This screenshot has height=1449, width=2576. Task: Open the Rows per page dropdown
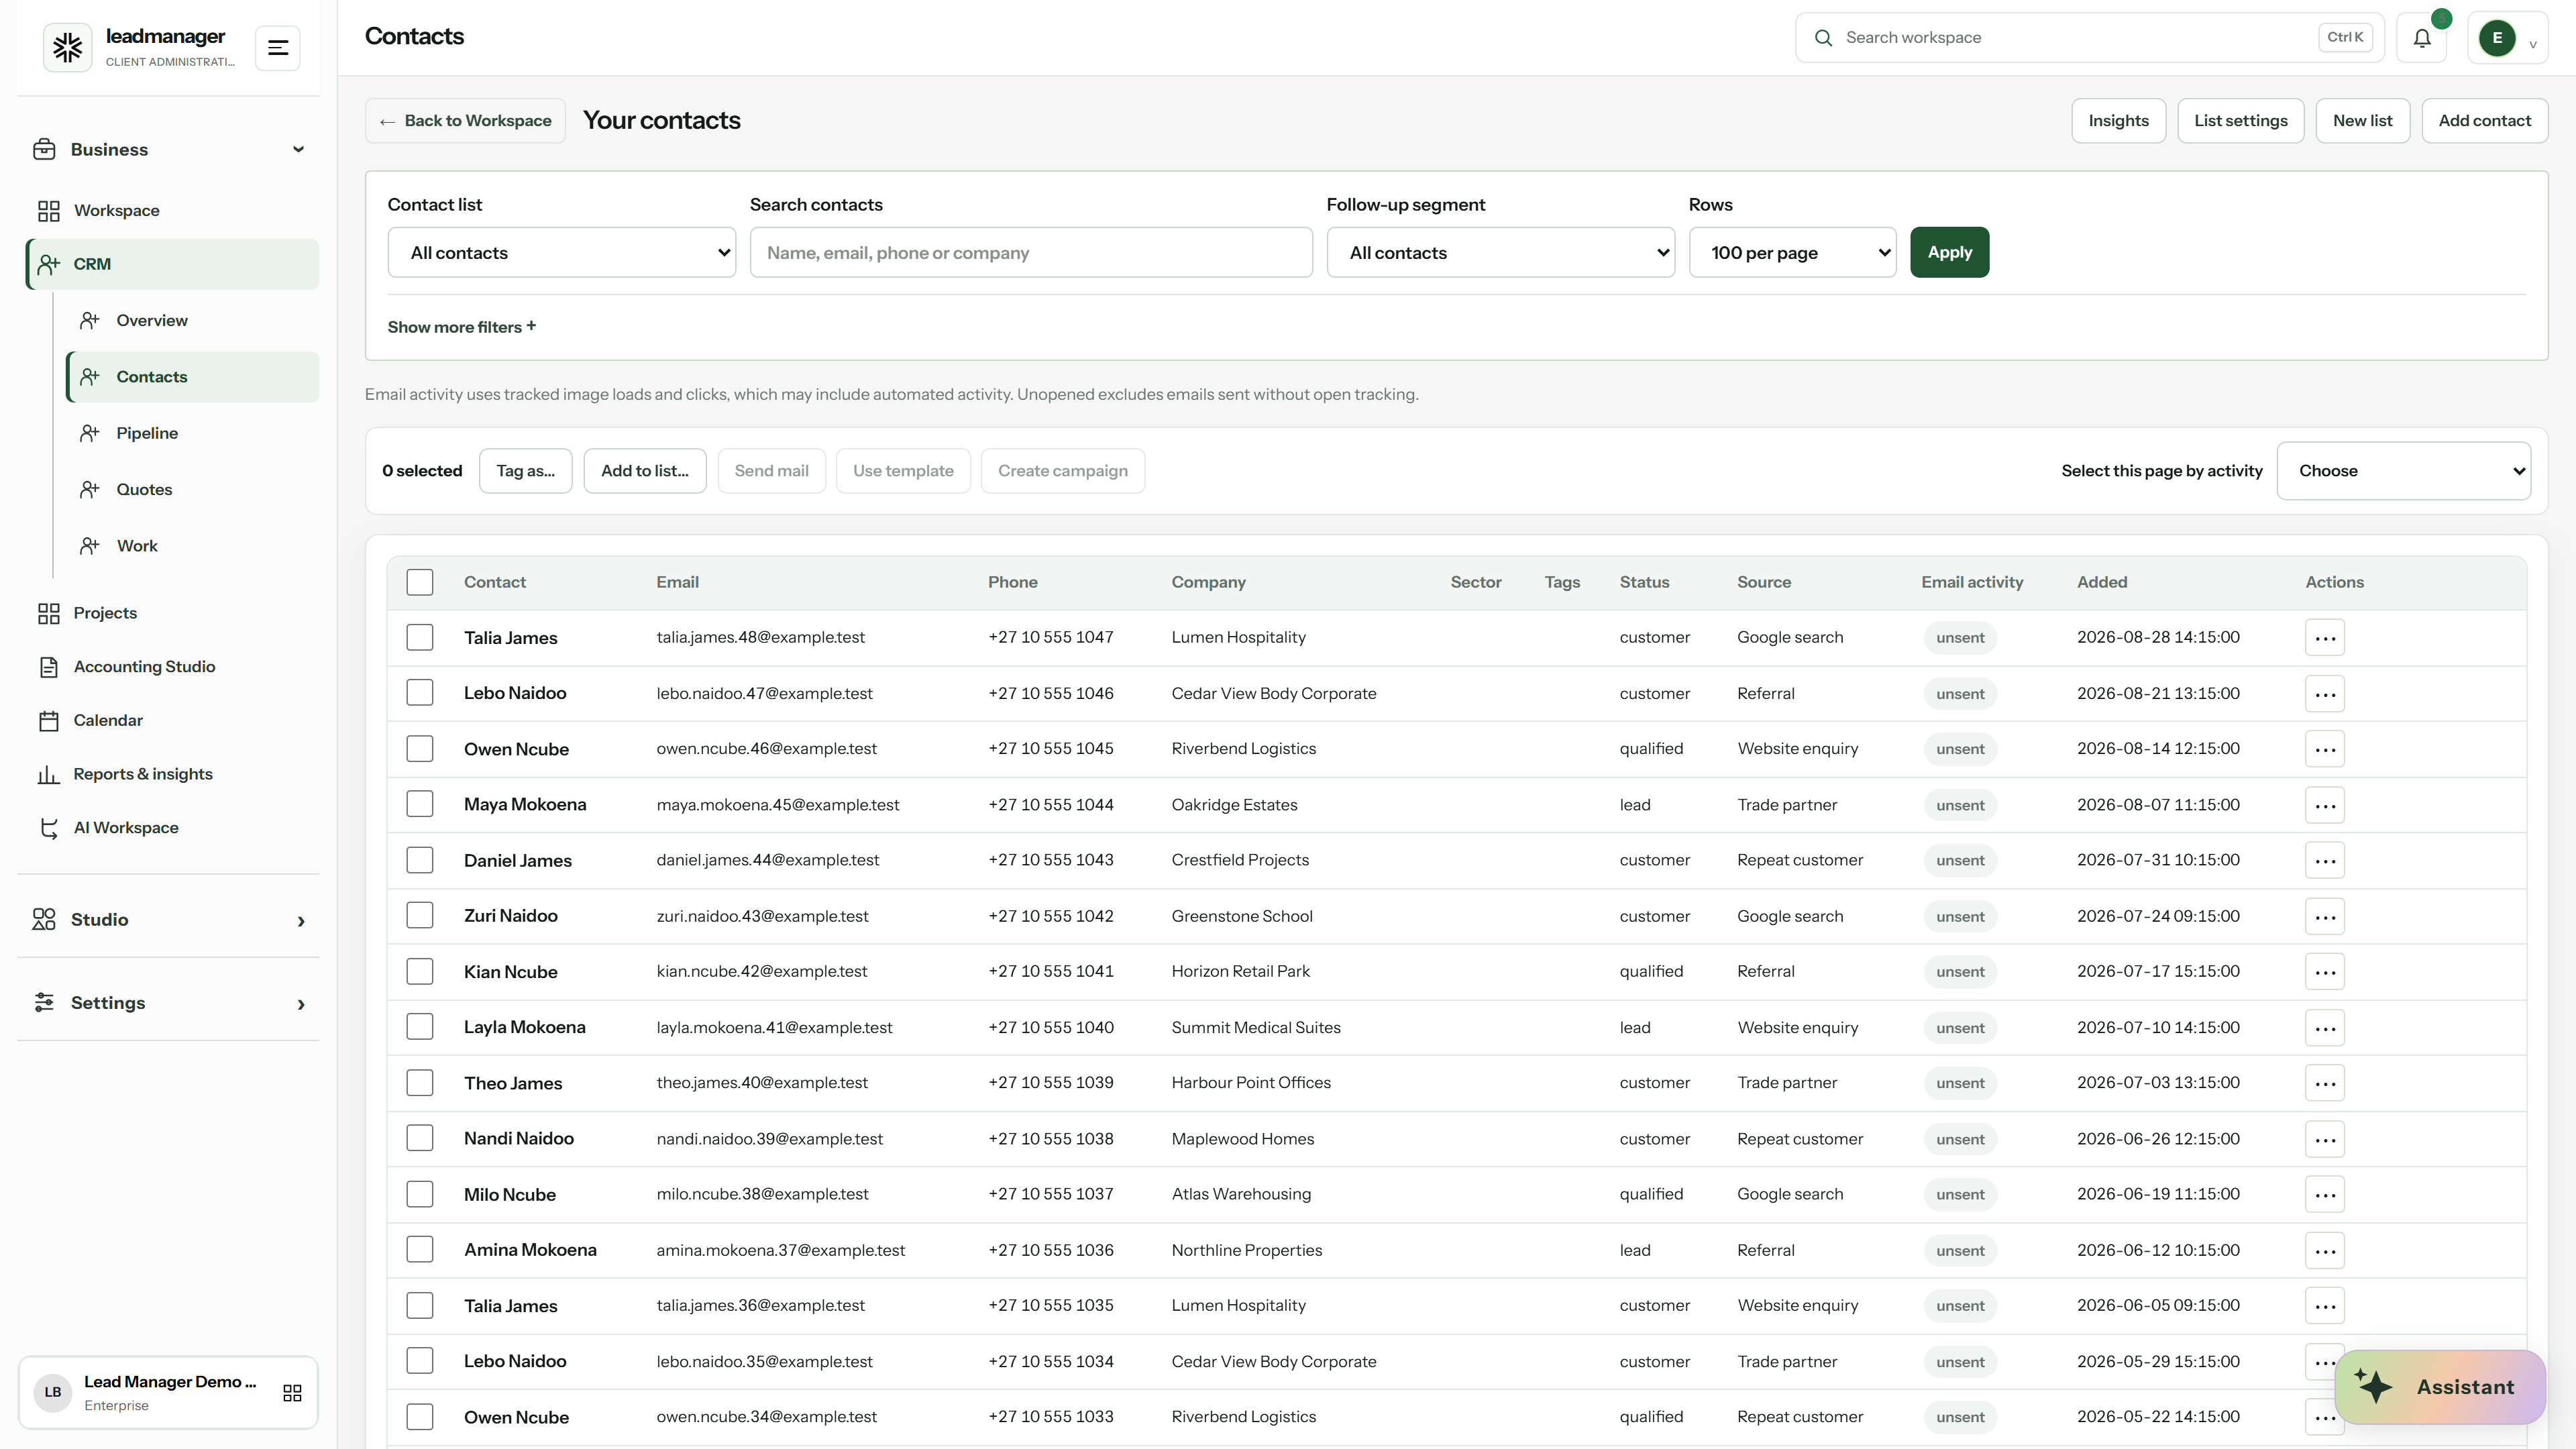pyautogui.click(x=1792, y=253)
